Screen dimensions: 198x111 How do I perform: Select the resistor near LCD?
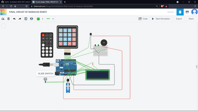93,64
